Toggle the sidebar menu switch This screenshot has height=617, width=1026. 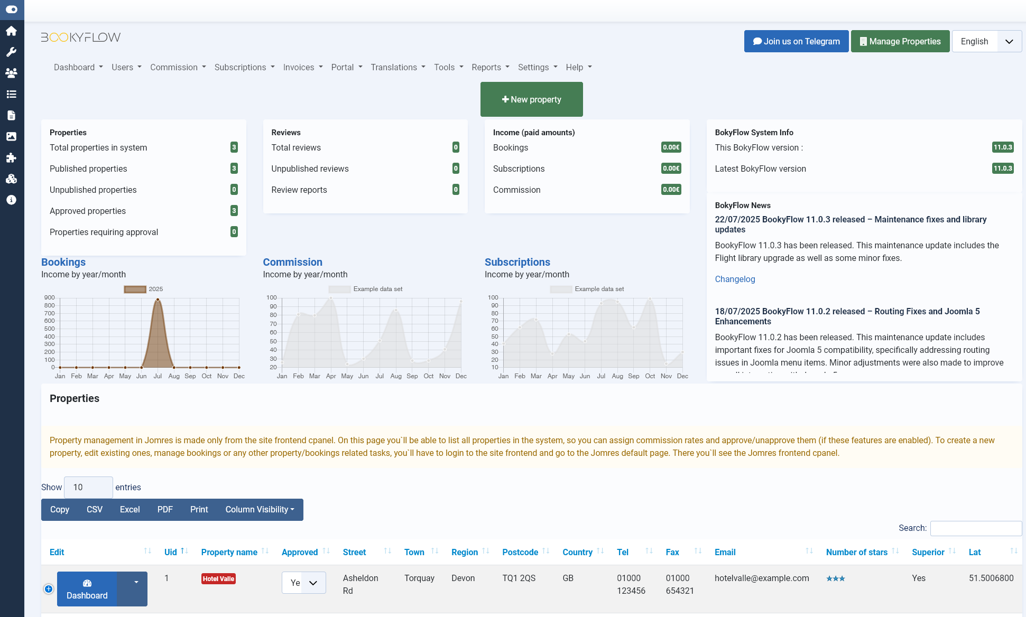point(12,10)
